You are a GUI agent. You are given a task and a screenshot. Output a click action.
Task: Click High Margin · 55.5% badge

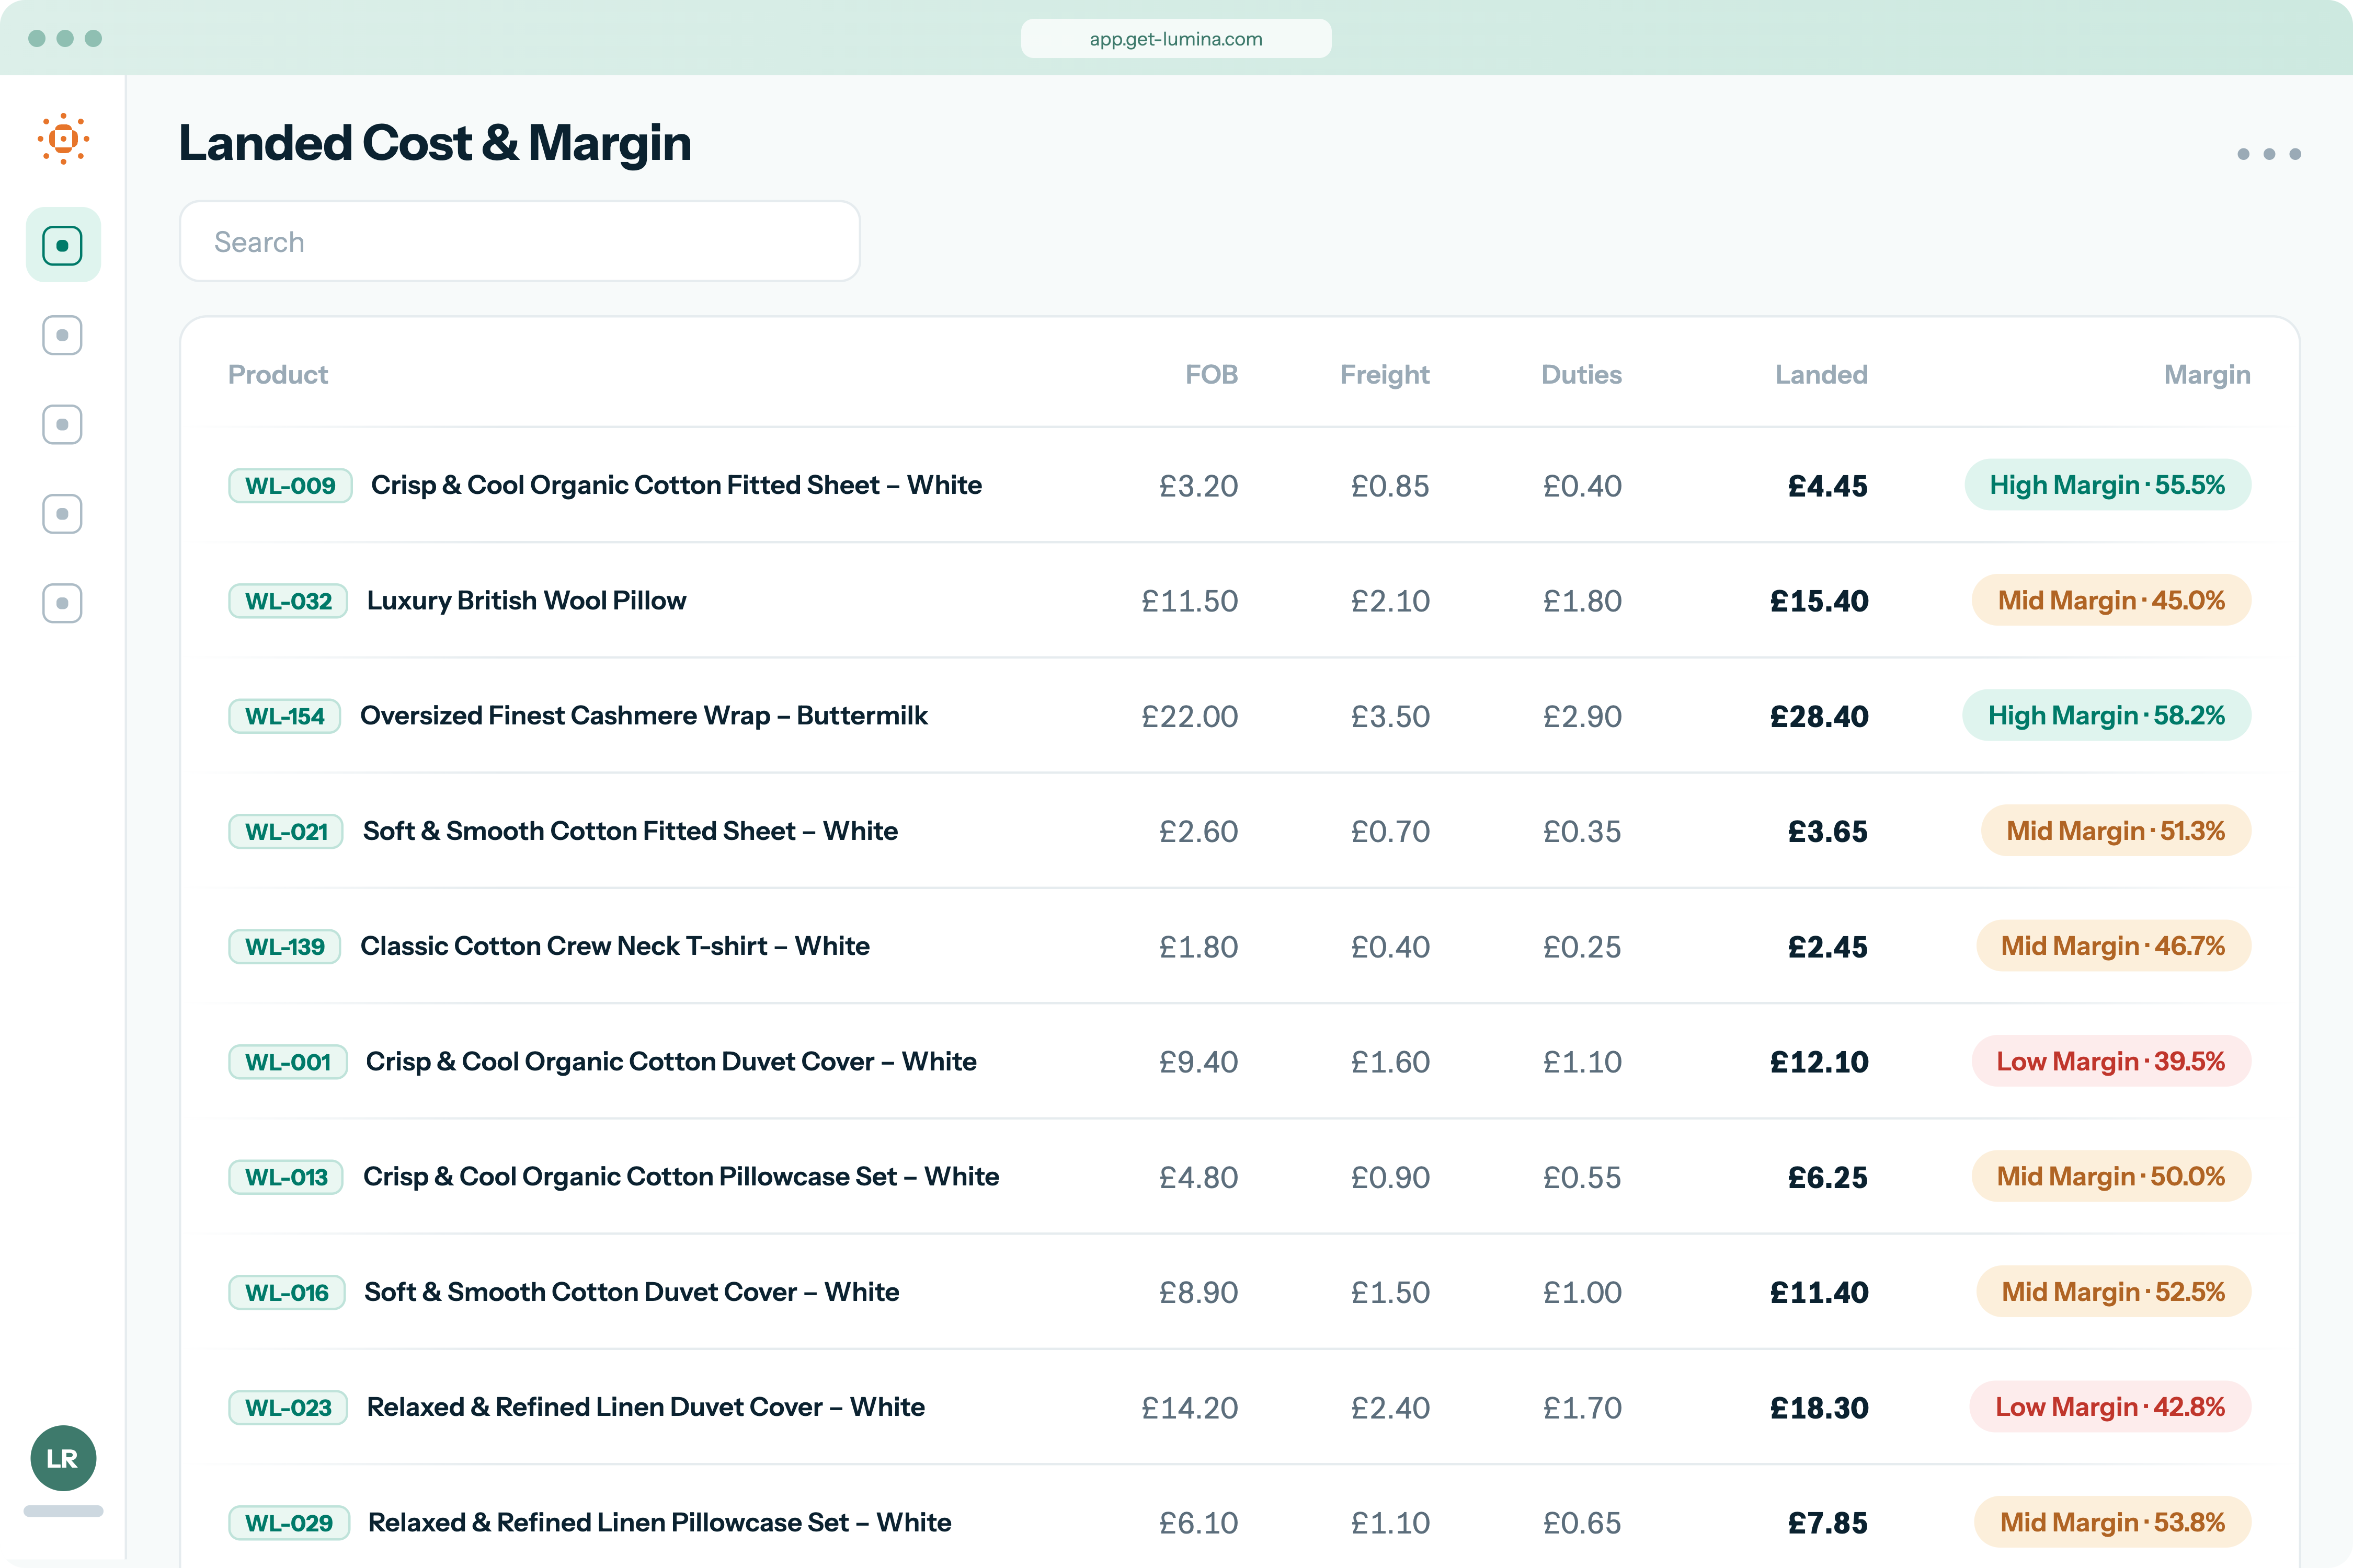coord(2107,485)
